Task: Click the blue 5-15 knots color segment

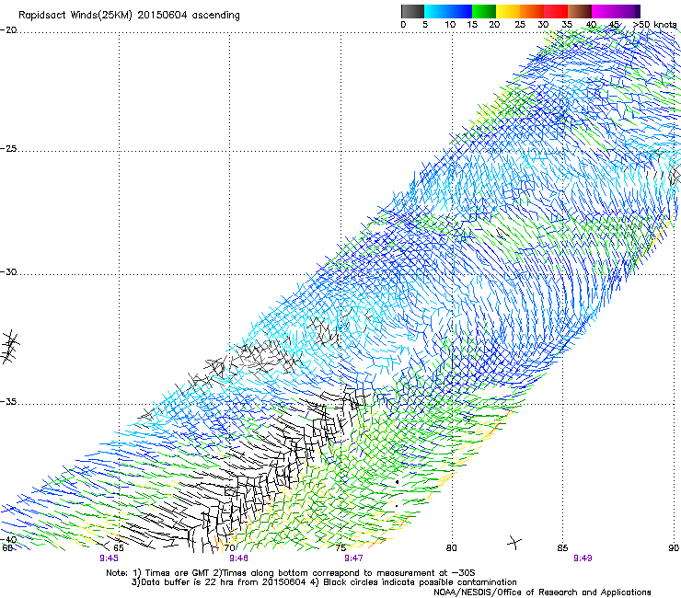Action: pos(448,11)
